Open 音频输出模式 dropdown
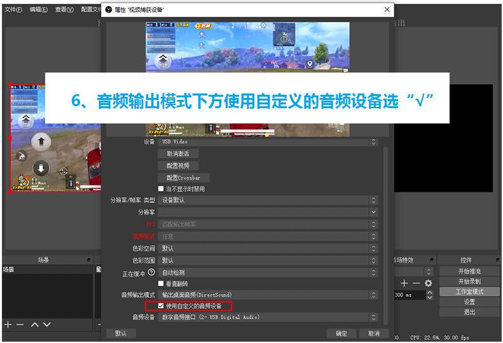The width and height of the screenshot is (503, 343). click(268, 295)
